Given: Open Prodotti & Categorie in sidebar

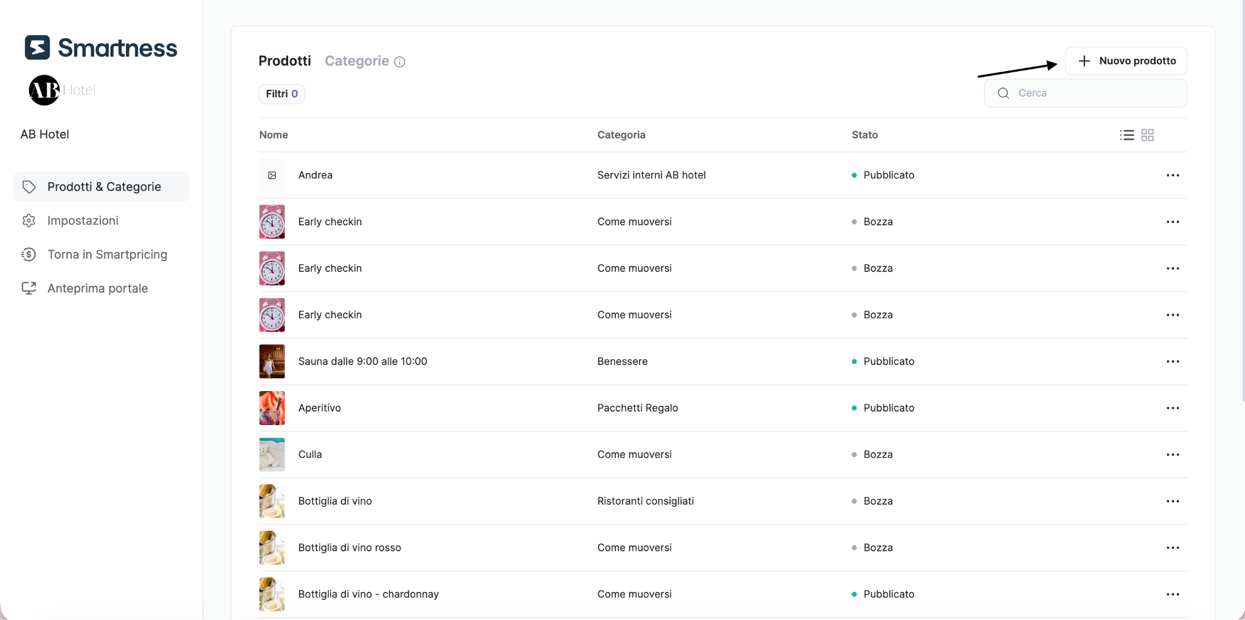Looking at the screenshot, I should [x=101, y=186].
